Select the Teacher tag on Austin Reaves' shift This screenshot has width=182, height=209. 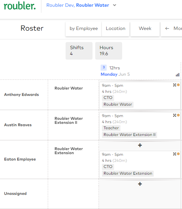coord(111,128)
